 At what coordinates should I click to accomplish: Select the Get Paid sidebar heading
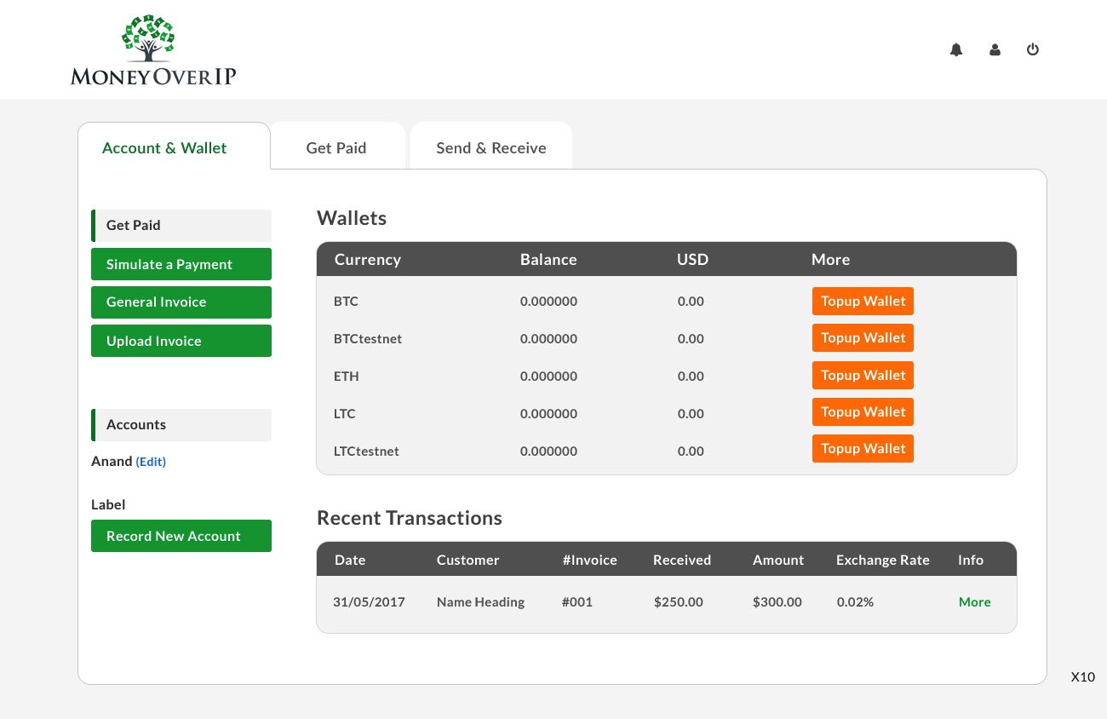(181, 226)
